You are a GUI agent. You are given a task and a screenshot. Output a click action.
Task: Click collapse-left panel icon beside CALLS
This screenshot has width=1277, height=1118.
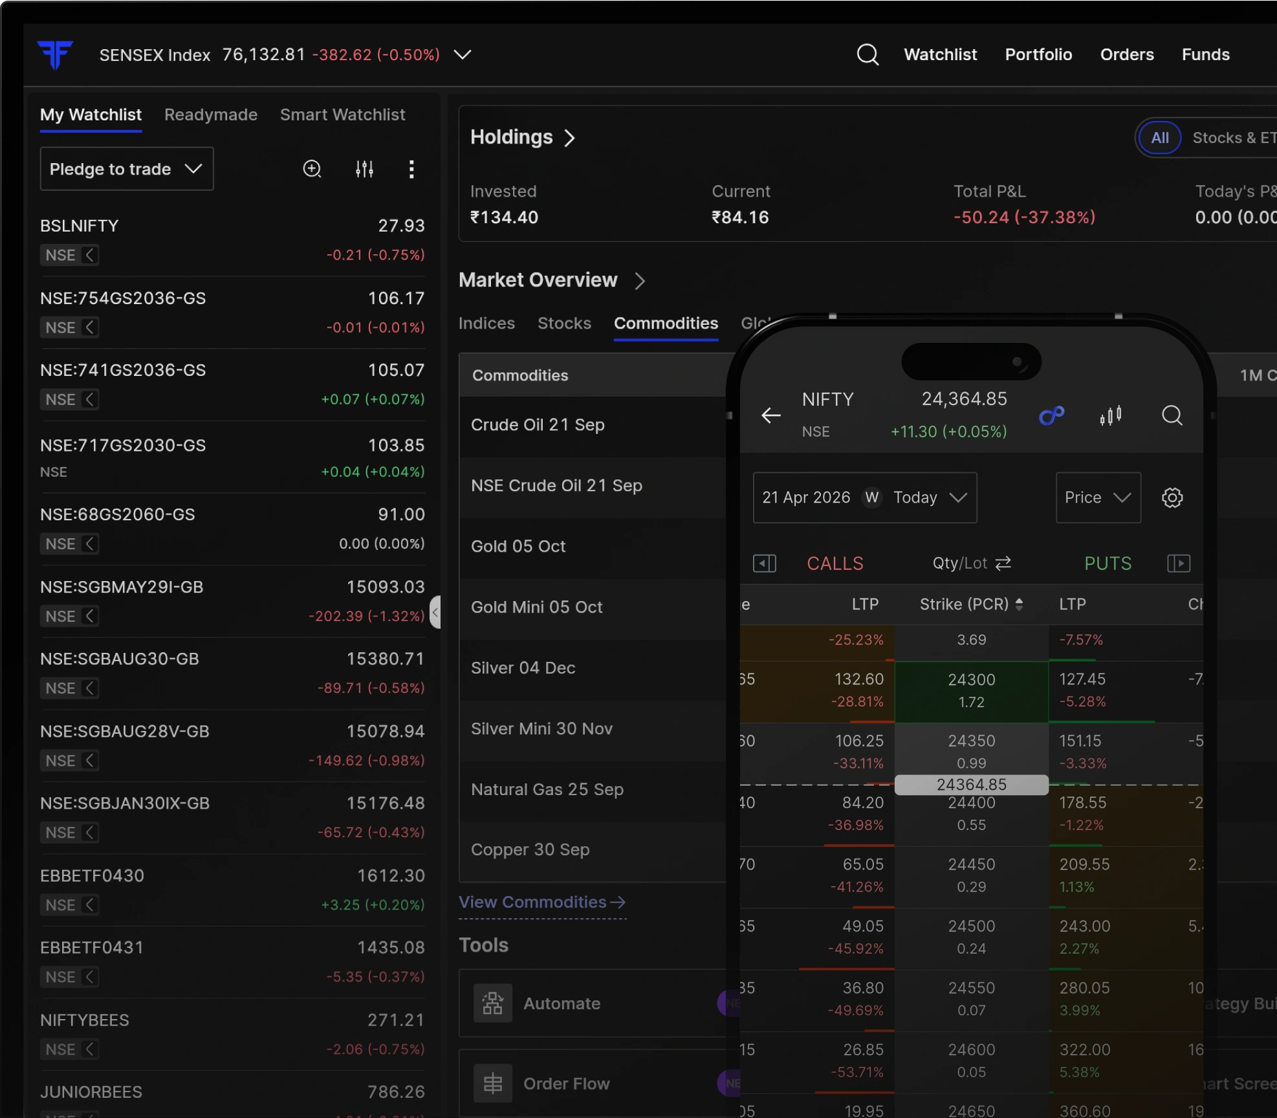(765, 564)
